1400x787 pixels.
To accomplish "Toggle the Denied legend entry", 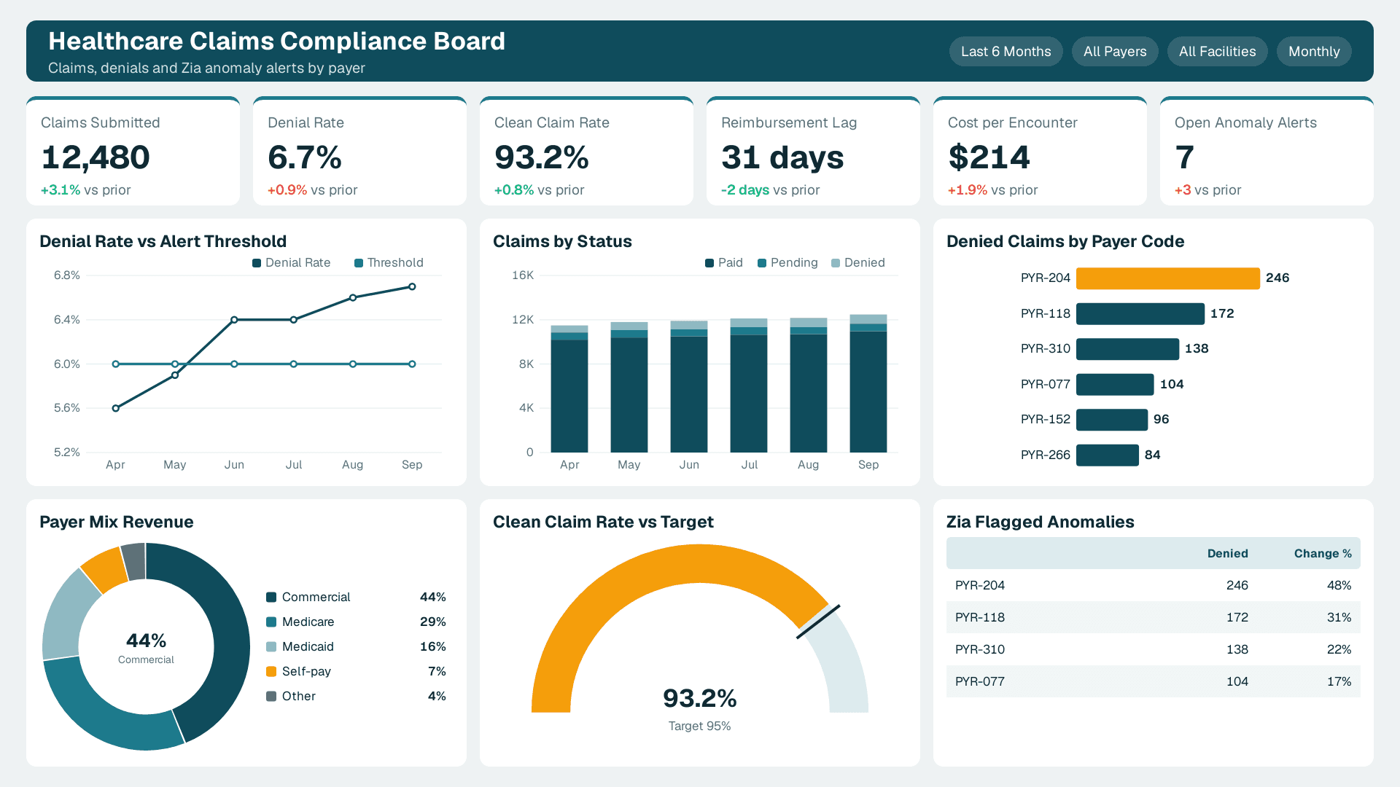I will [858, 263].
